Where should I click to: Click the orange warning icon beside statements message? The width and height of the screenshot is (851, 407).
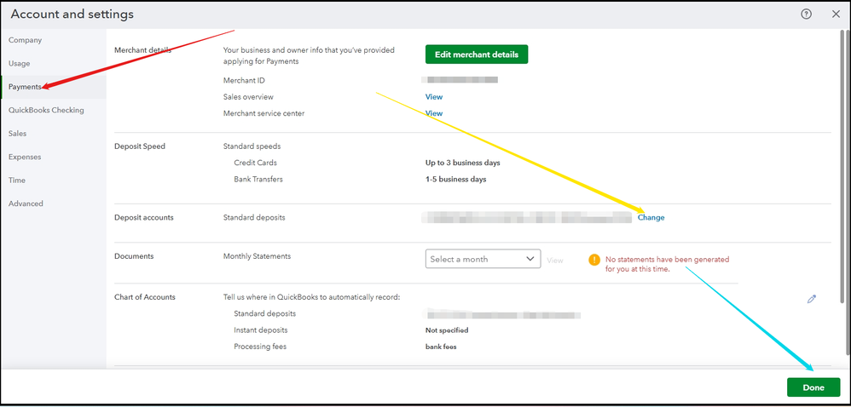[593, 260]
